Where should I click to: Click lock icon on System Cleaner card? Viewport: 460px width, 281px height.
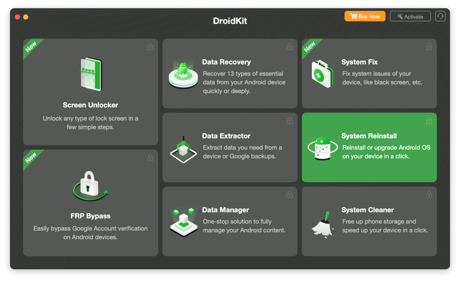click(429, 194)
